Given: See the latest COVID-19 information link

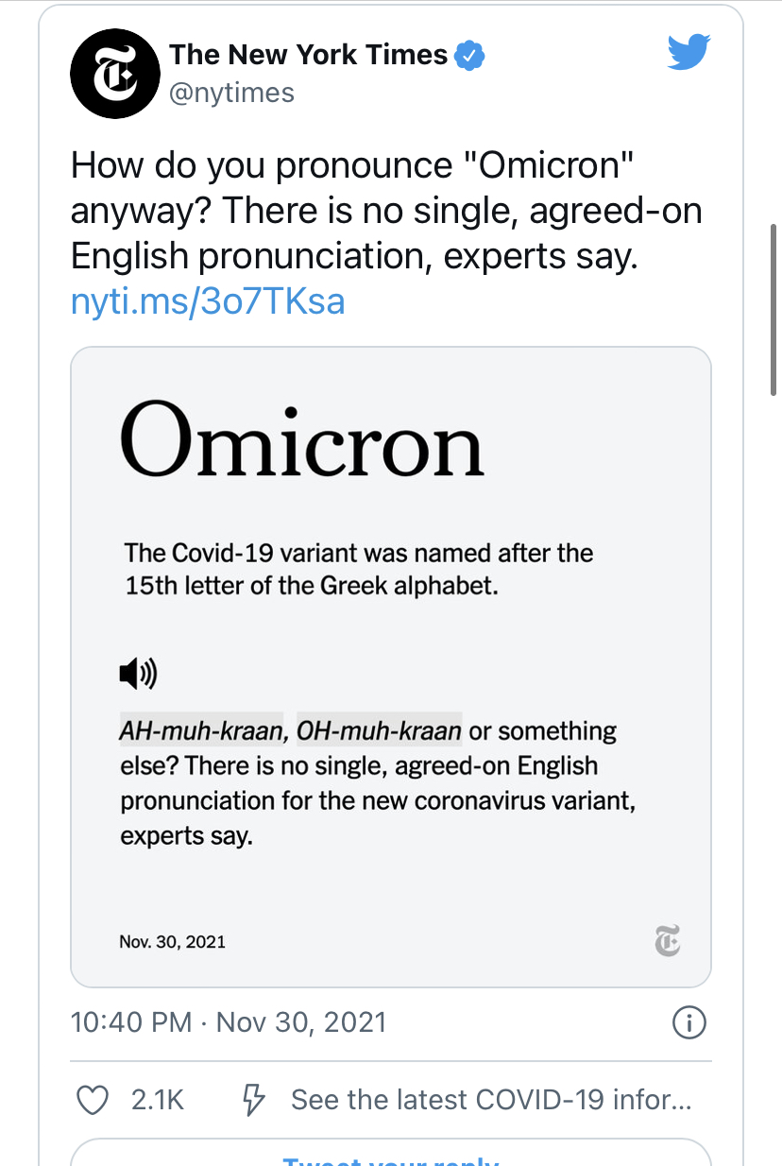Looking at the screenshot, I should pyautogui.click(x=491, y=1100).
